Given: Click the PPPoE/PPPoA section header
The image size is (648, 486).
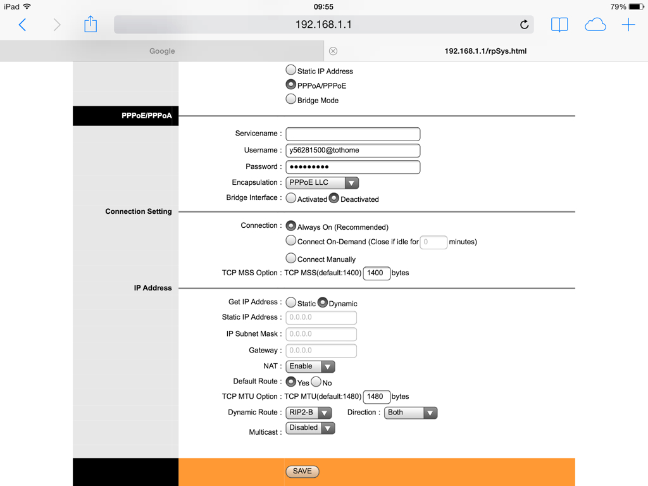Looking at the screenshot, I should pos(126,116).
